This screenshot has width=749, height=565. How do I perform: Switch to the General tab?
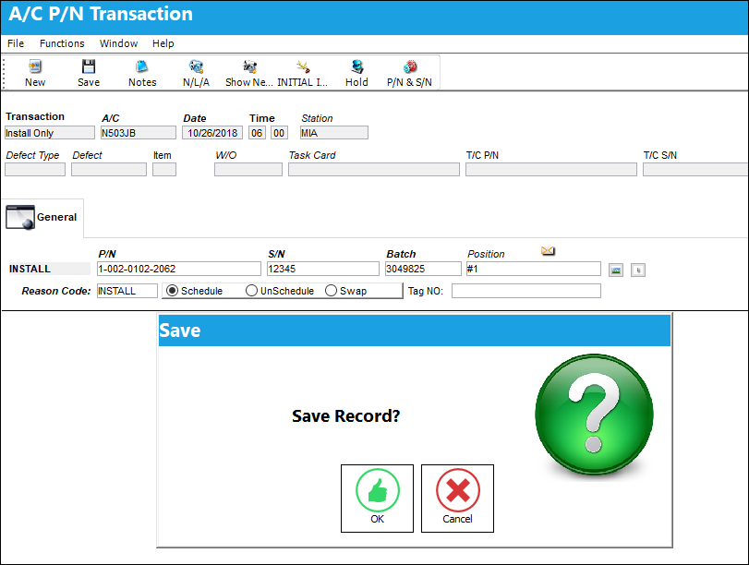coord(42,218)
